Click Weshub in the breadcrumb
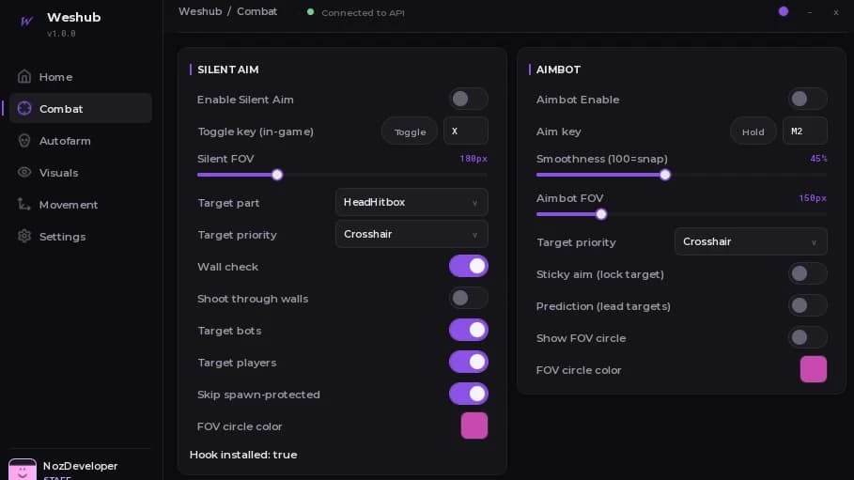This screenshot has height=480, width=854. pyautogui.click(x=200, y=11)
